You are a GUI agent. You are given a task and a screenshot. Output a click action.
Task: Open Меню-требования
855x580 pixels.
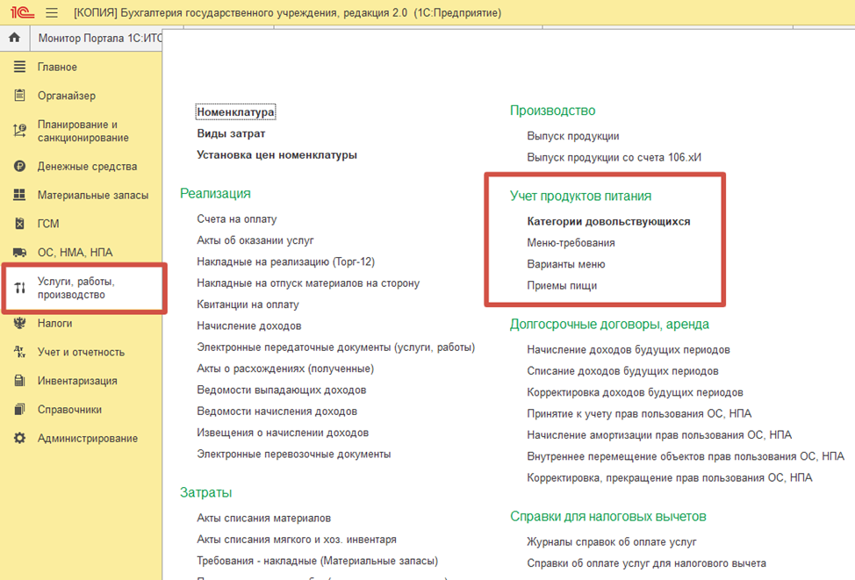571,243
